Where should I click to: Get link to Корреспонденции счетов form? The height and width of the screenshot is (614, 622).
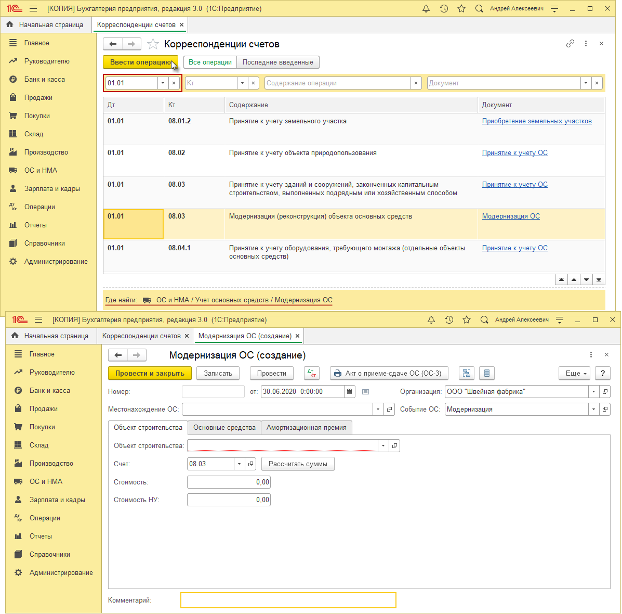pyautogui.click(x=570, y=44)
